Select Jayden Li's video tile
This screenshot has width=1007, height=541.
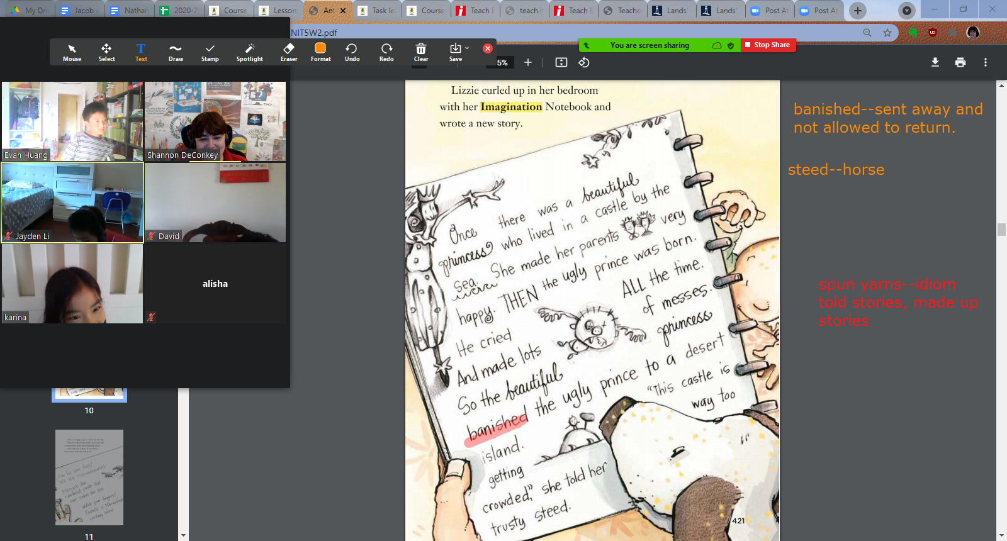click(x=72, y=203)
